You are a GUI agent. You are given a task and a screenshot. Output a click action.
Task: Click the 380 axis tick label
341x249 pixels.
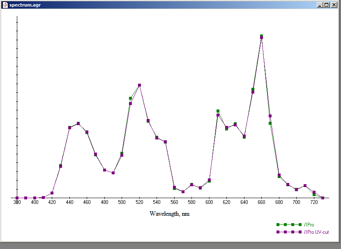(x=17, y=202)
